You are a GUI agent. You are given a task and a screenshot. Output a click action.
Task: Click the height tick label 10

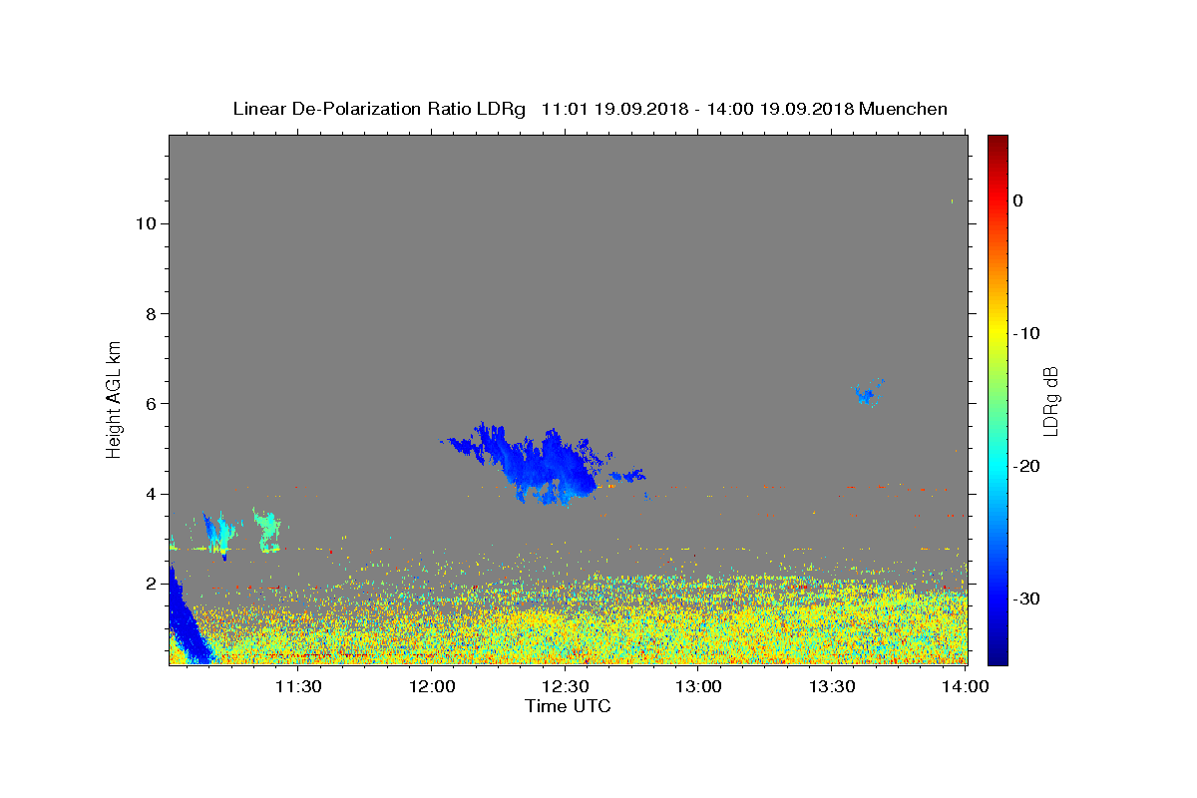tap(146, 223)
